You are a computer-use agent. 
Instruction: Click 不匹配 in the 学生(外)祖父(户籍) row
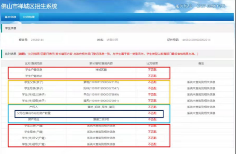point(152,138)
